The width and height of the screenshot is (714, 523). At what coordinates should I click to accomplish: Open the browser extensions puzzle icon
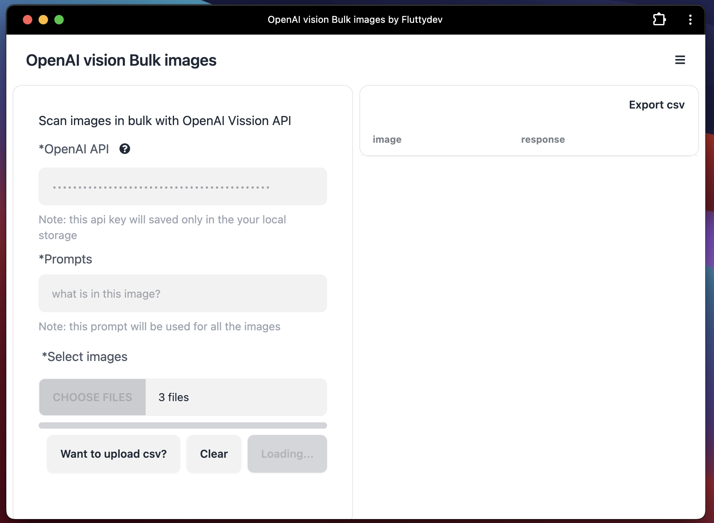[x=659, y=19]
